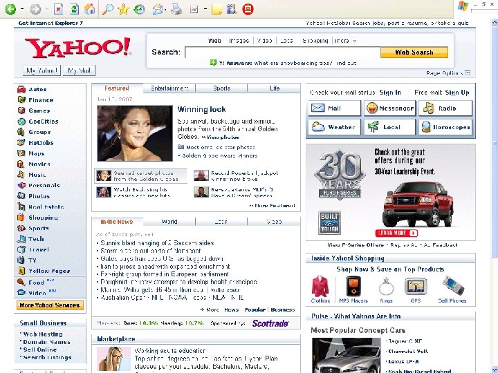Viewport: 498px width, 373px height.
Task: Go to the Home page icon
Action: [x=89, y=9]
